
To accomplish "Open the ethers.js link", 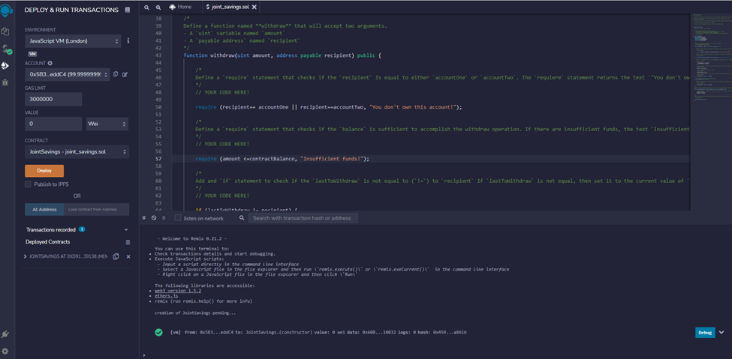I will click(x=166, y=296).
